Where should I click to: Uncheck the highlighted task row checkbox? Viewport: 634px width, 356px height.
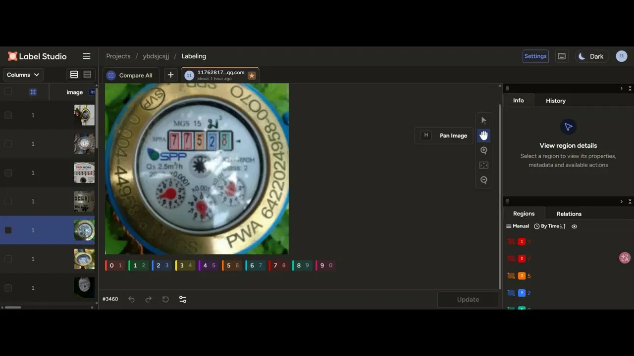8,230
